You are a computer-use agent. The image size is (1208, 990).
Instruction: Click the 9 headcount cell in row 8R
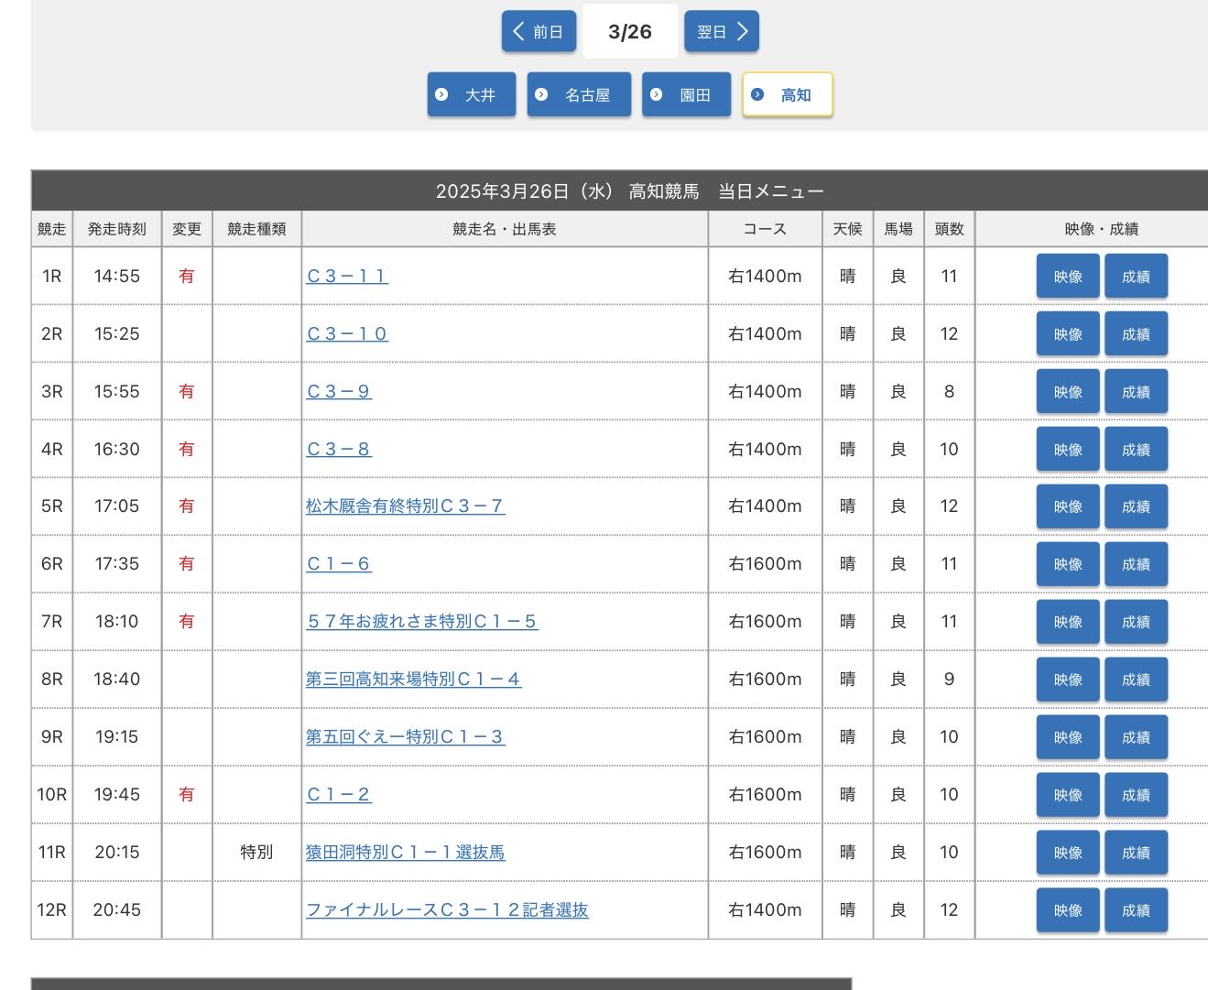949,679
